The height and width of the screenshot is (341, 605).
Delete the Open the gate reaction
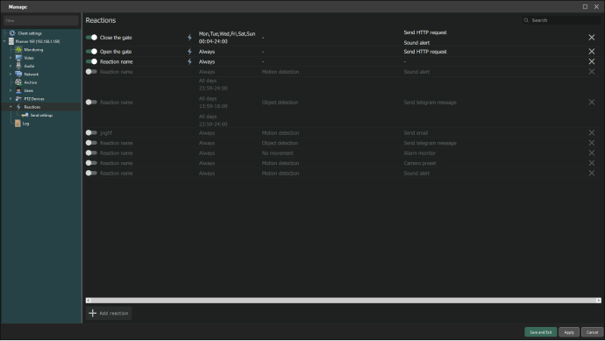tap(592, 52)
